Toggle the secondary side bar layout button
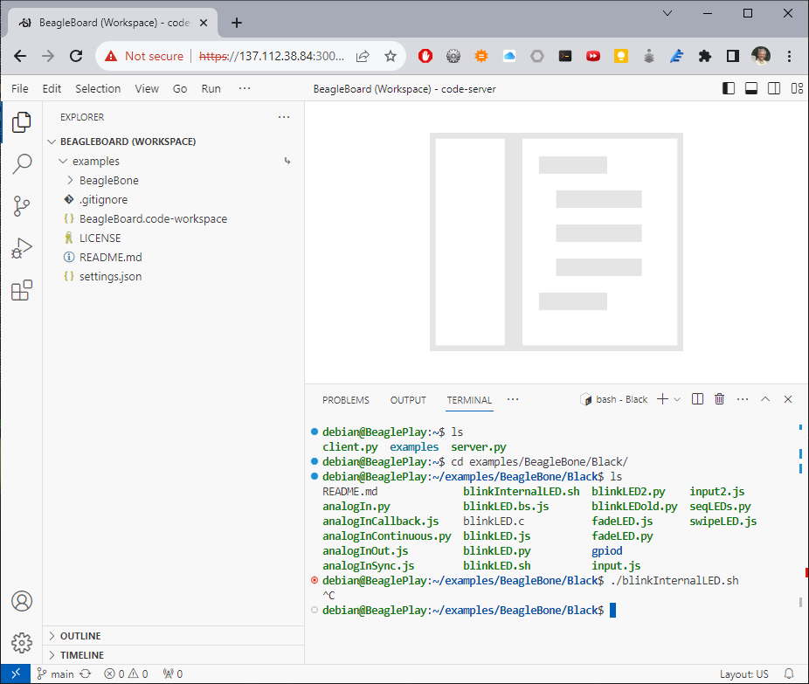809x684 pixels. (774, 88)
